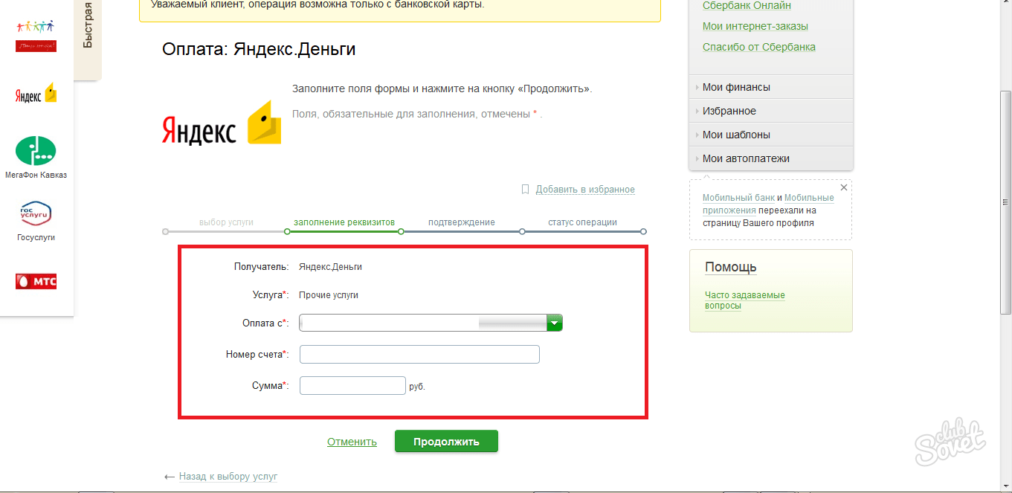
Task: Click the bookmark icon near Добавить в избранное
Action: [x=525, y=190]
